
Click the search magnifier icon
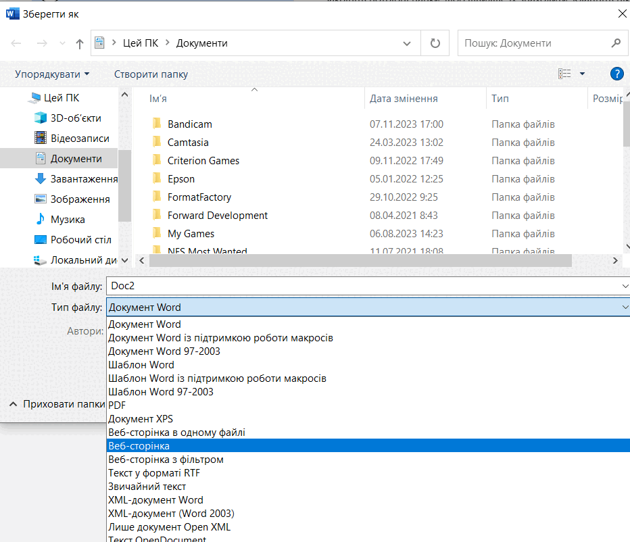(x=616, y=43)
